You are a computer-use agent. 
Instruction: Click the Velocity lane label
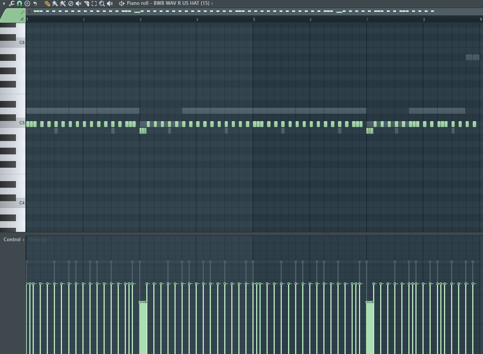(x=38, y=239)
